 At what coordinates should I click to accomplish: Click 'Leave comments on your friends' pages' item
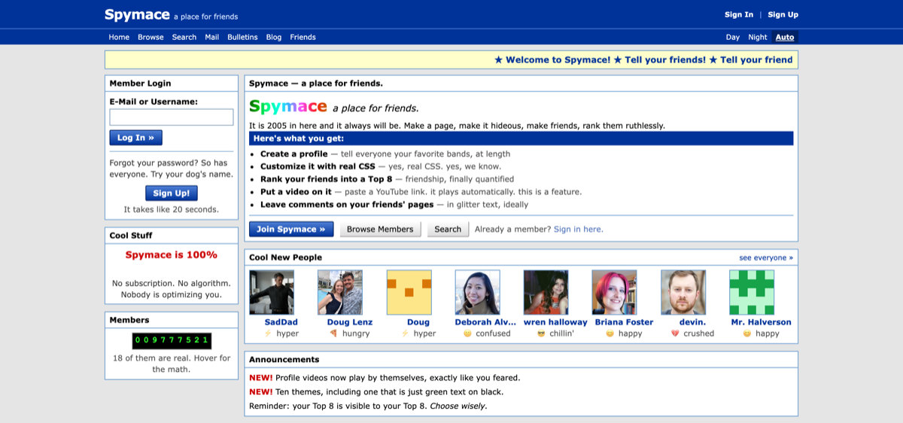pyautogui.click(x=394, y=204)
